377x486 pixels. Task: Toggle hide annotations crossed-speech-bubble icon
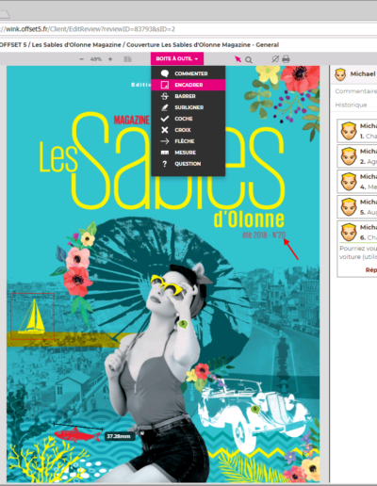coord(275,59)
